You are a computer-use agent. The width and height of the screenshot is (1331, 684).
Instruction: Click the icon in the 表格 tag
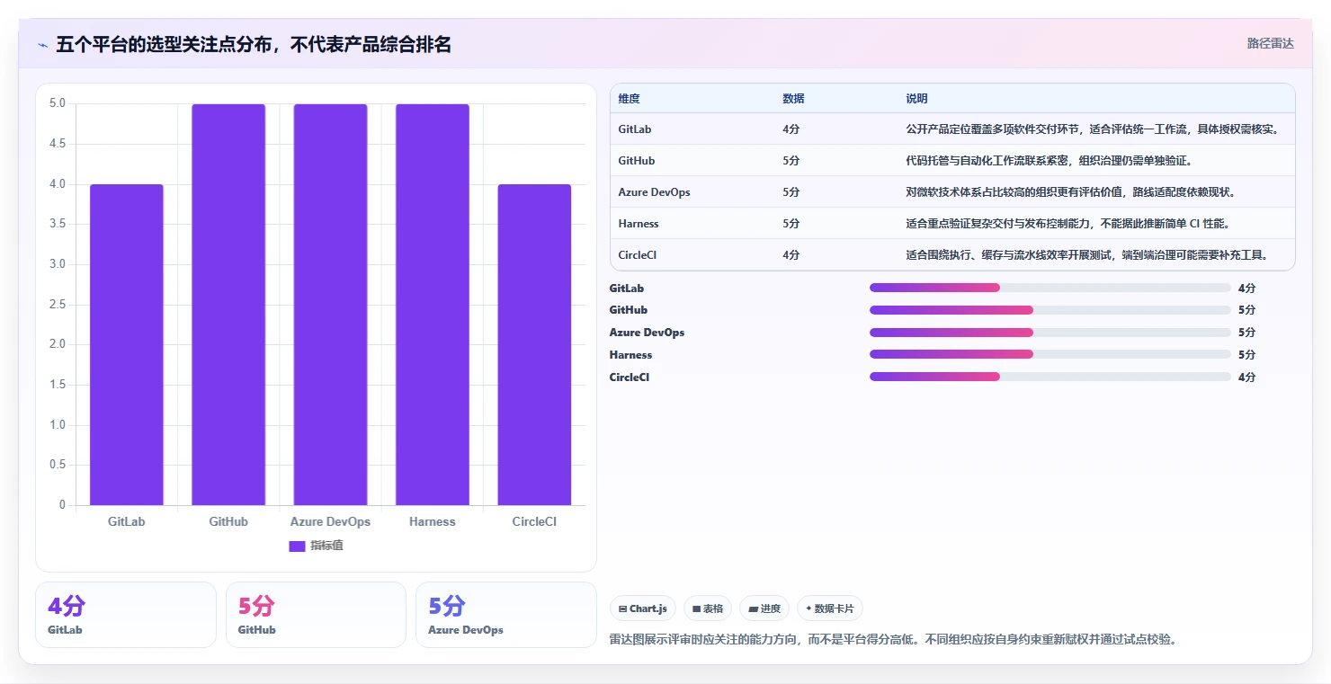[x=696, y=608]
